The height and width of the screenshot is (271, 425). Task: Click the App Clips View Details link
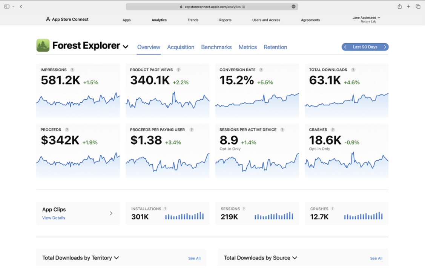(54, 218)
